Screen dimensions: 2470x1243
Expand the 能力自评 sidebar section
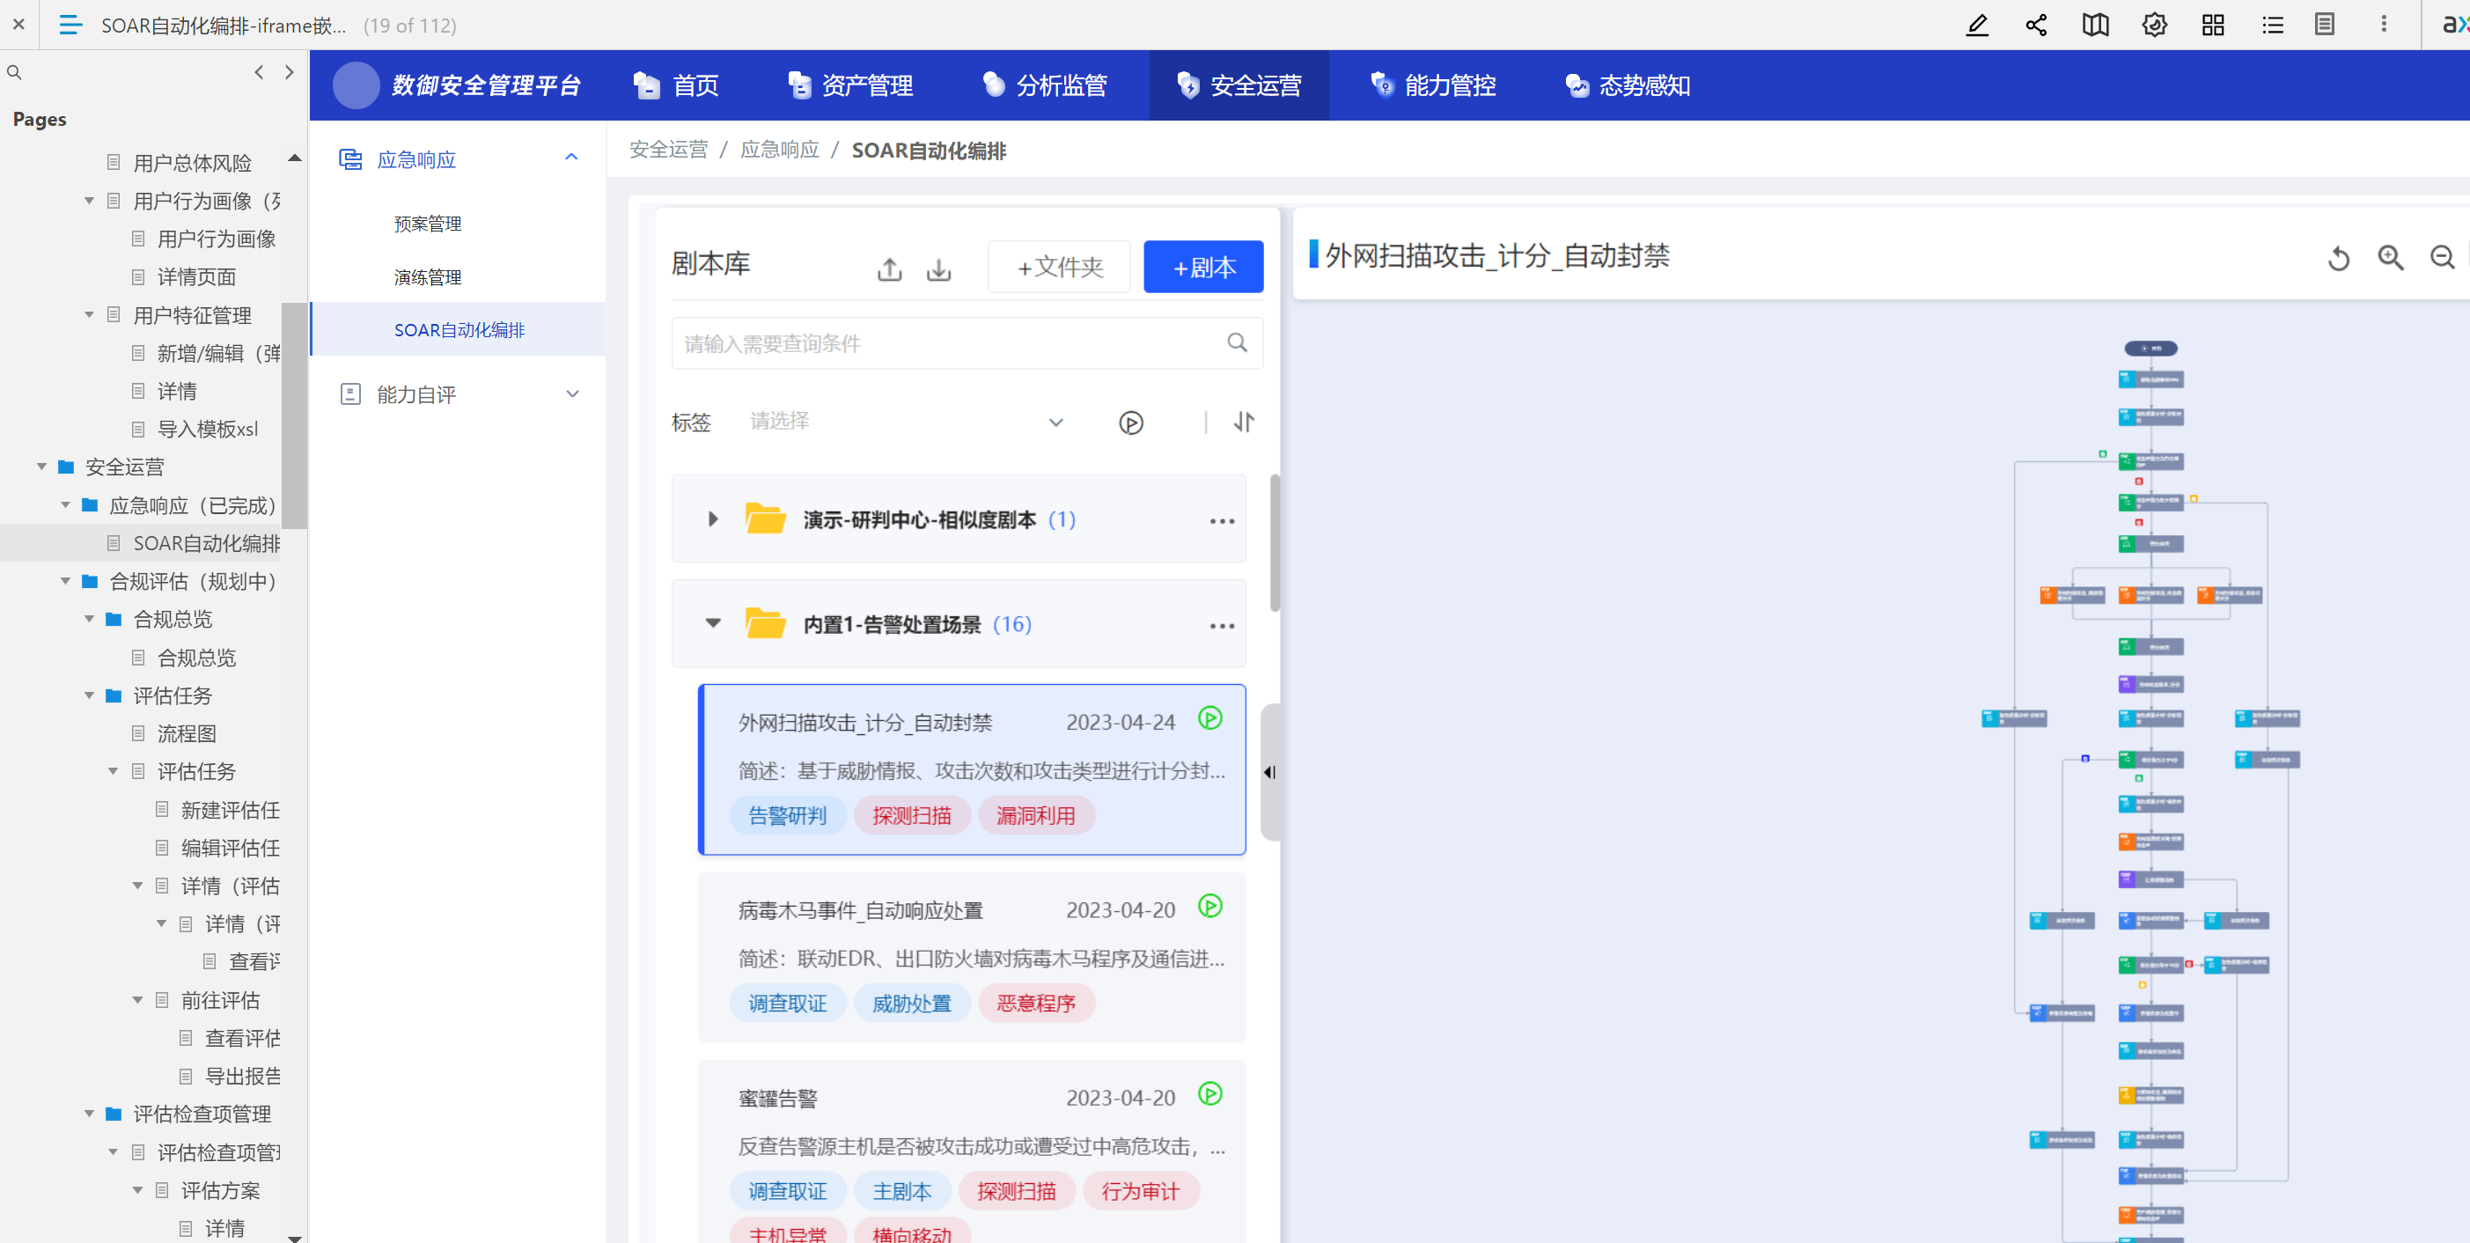[x=571, y=394]
